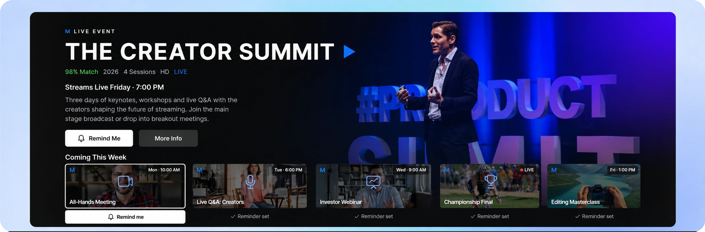The image size is (705, 232).
Task: Click the video camera icon on All-Hands Meeting
Action: pos(125,181)
